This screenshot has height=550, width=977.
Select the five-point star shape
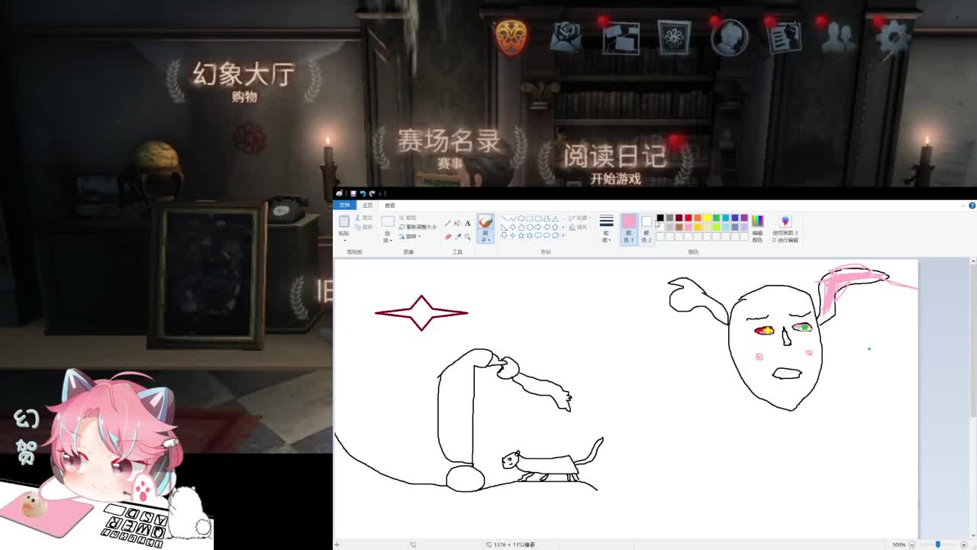click(521, 235)
